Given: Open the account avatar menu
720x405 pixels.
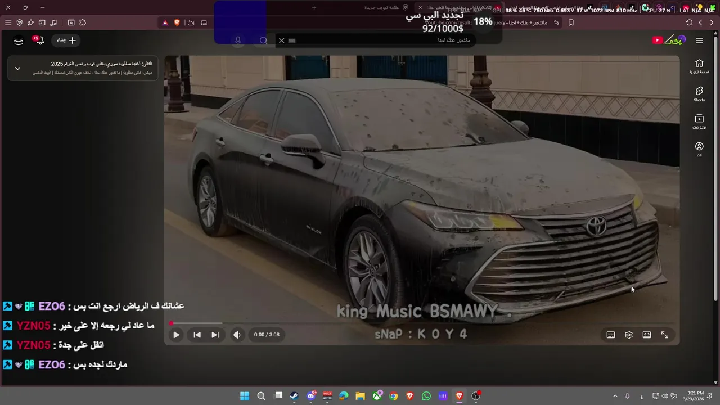Looking at the screenshot, I should [x=19, y=40].
